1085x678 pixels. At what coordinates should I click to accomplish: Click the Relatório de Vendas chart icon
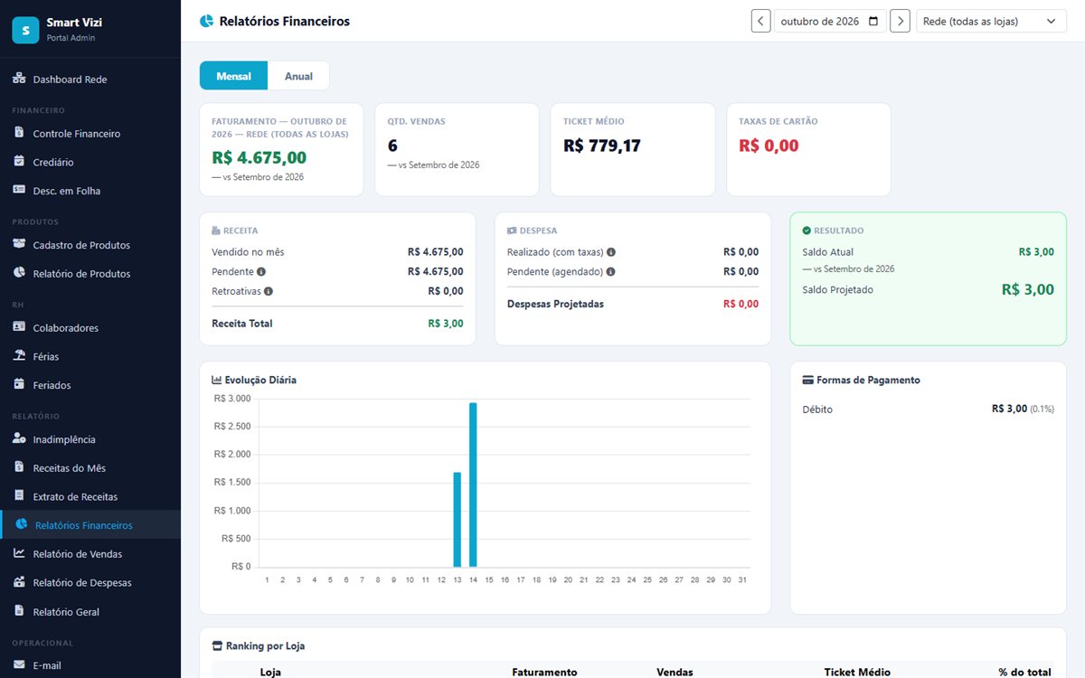click(19, 553)
